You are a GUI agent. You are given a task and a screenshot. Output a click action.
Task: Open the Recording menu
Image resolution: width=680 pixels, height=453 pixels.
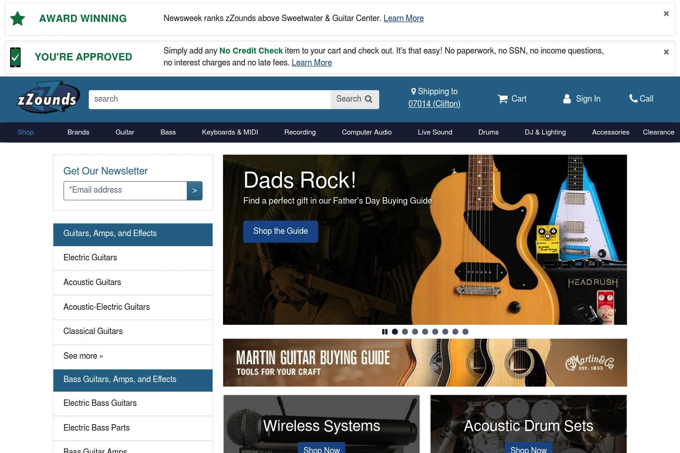click(300, 132)
